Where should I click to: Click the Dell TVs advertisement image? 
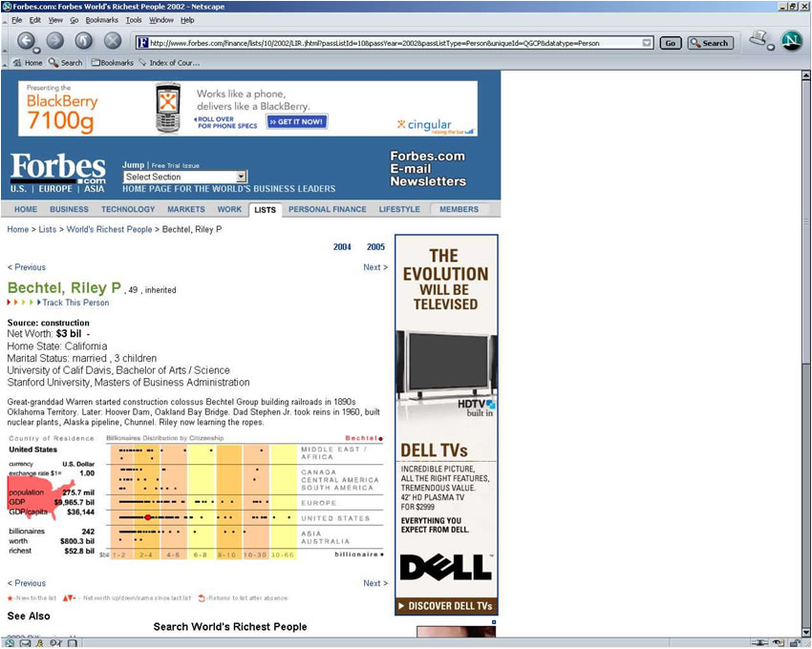(x=446, y=425)
